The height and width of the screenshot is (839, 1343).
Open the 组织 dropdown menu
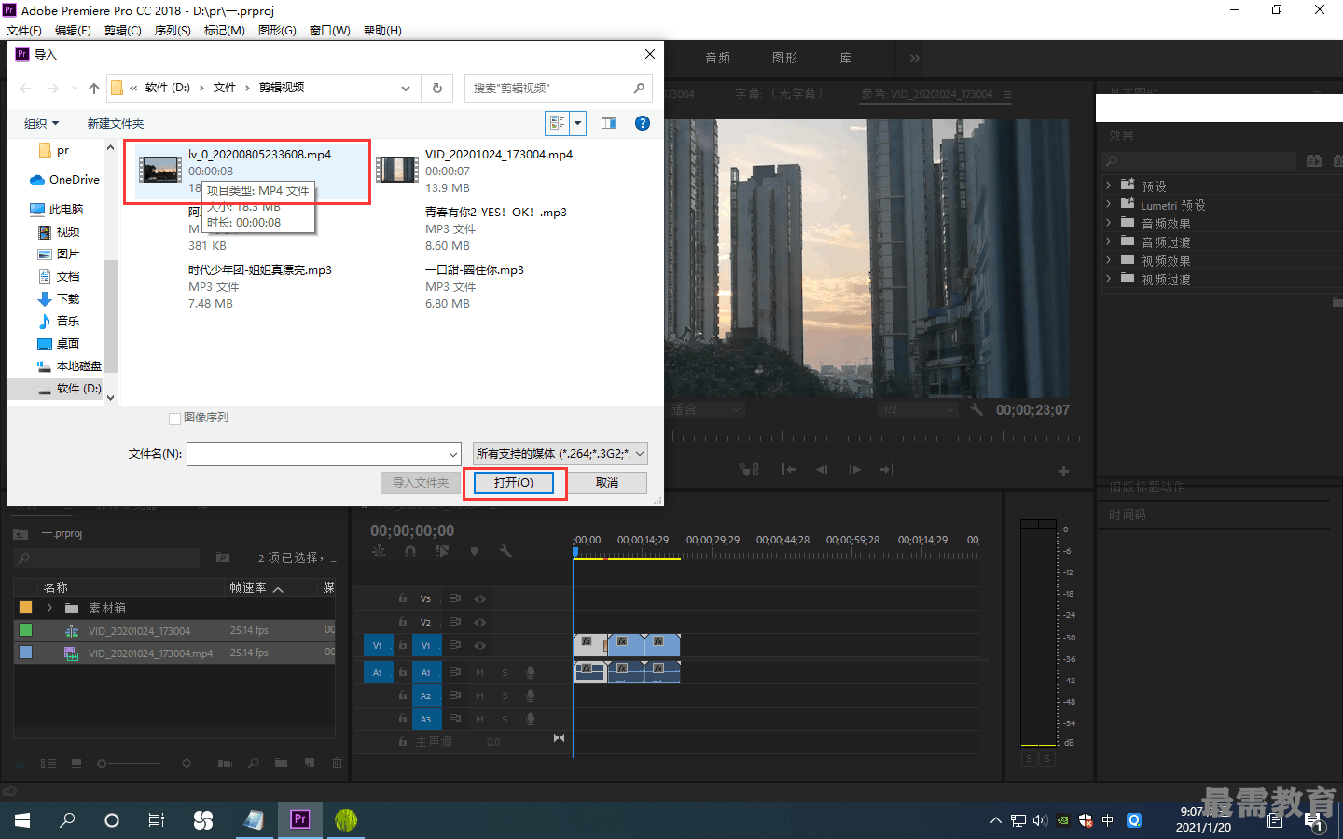tap(41, 124)
